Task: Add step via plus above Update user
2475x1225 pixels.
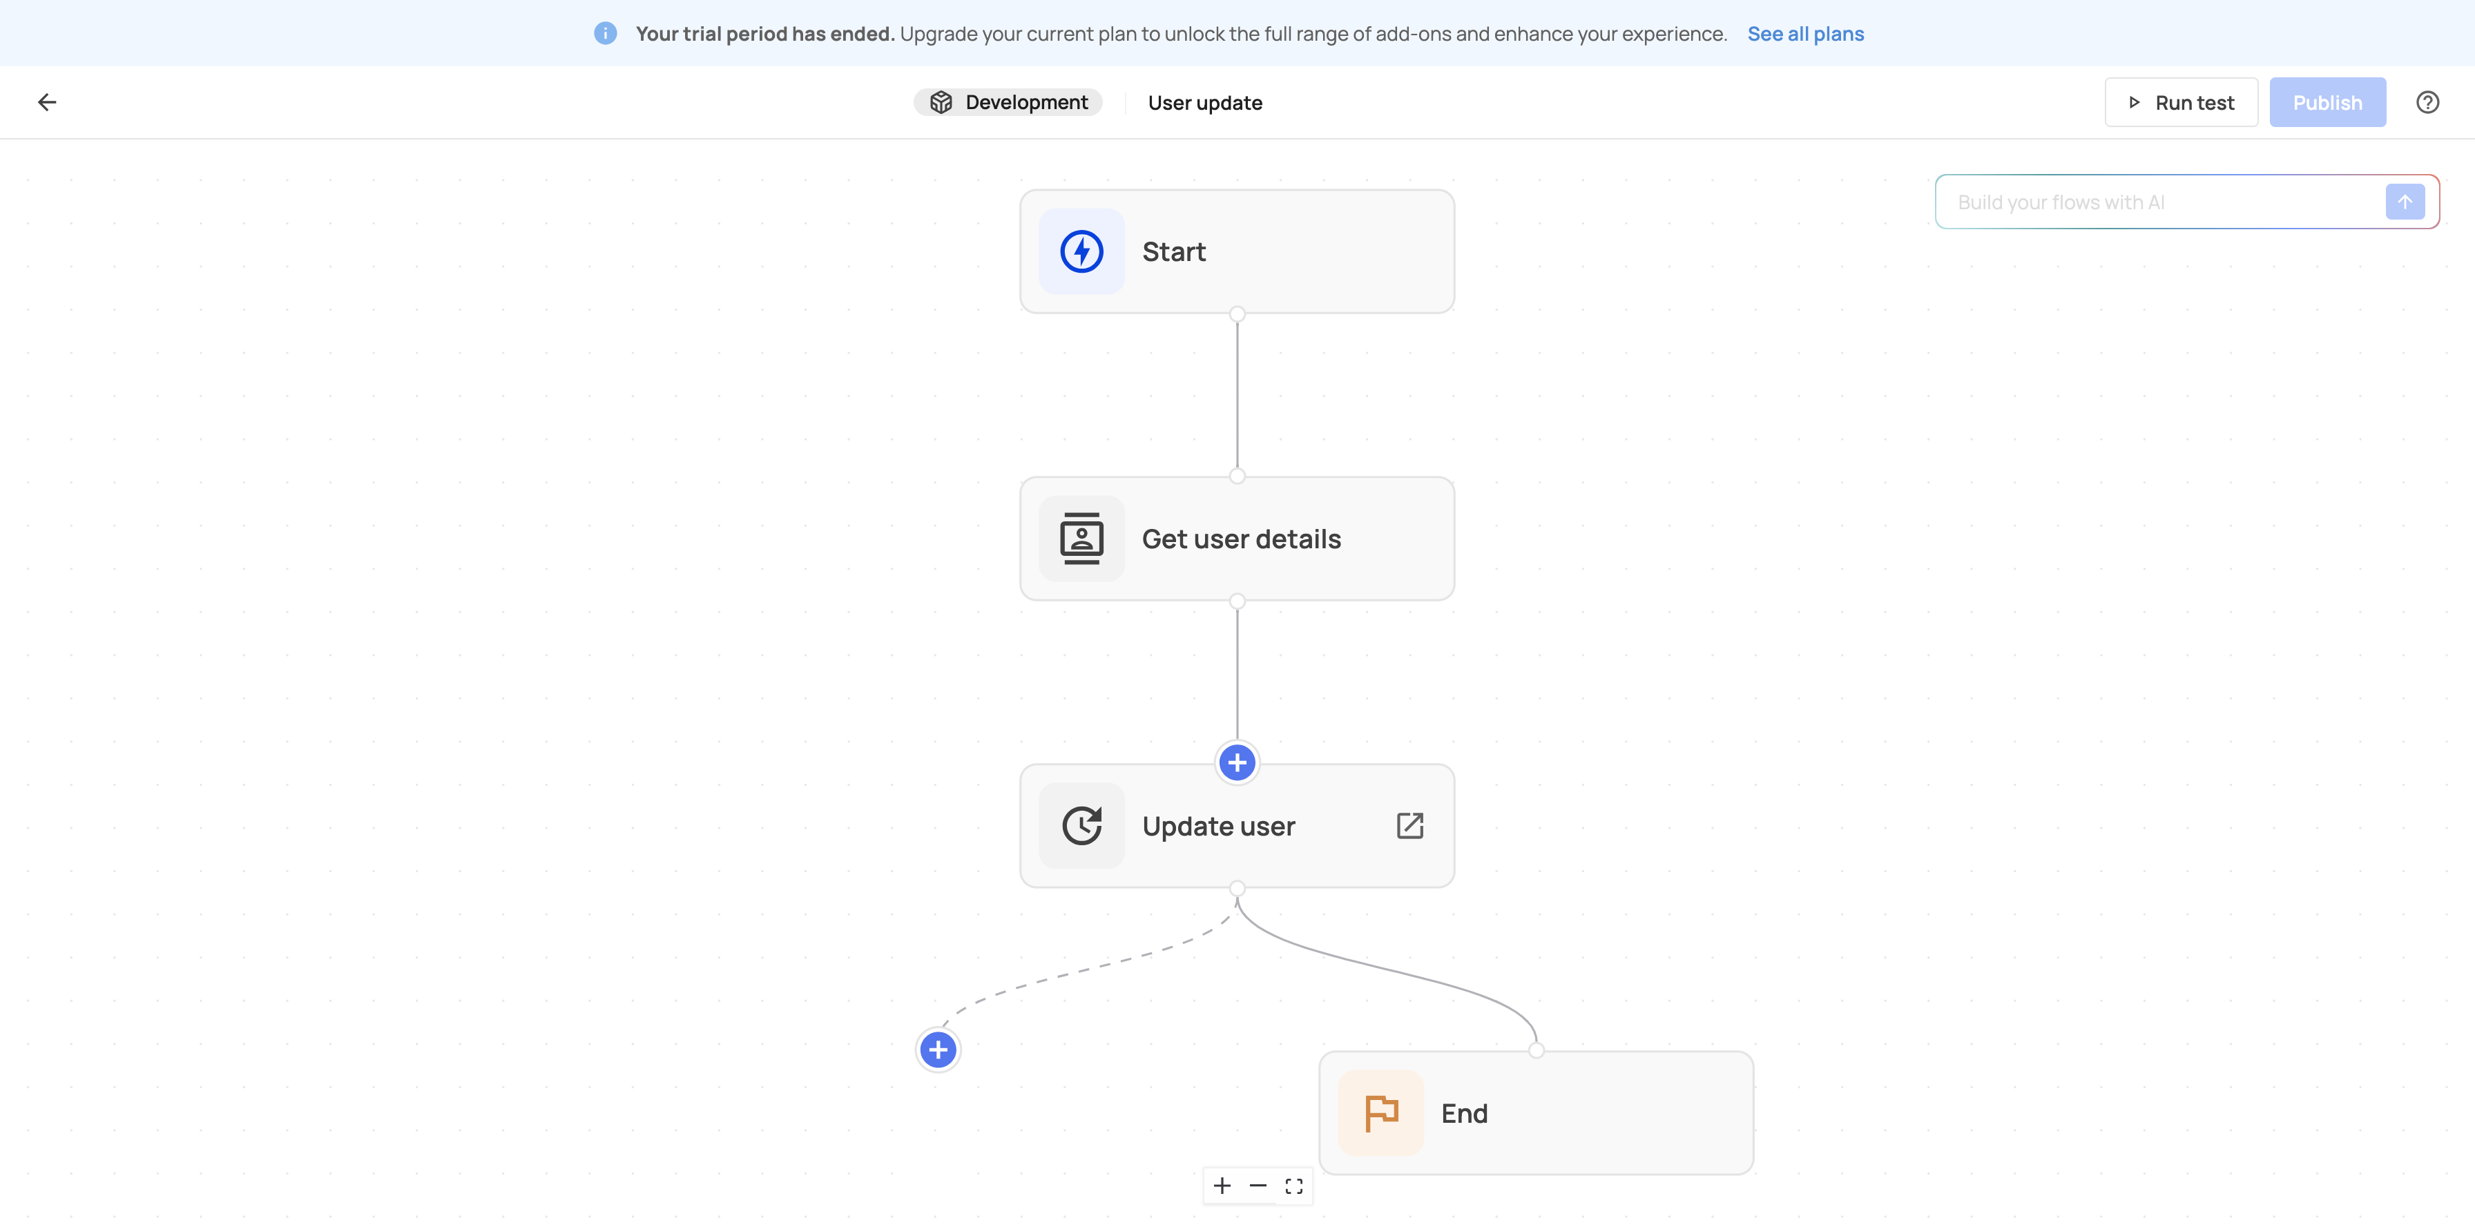Action: [x=1237, y=763]
